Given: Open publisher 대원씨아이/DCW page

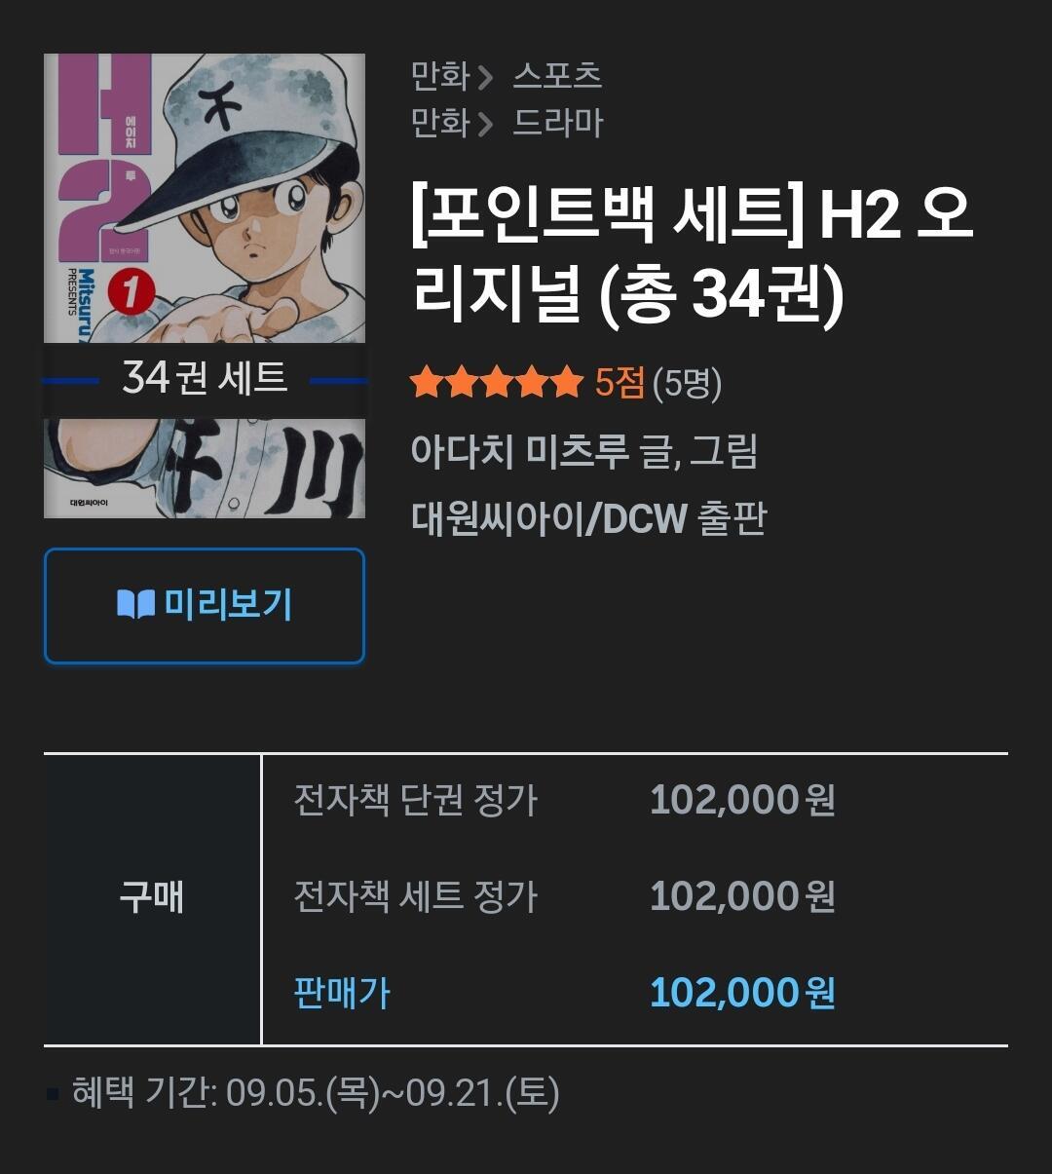Looking at the screenshot, I should 550,518.
